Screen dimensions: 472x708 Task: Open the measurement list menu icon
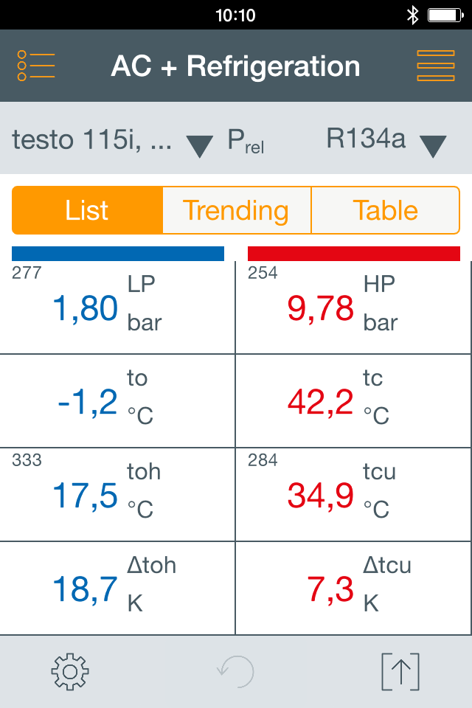pyautogui.click(x=35, y=66)
